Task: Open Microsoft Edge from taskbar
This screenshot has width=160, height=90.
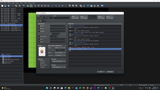Action: [65, 88]
